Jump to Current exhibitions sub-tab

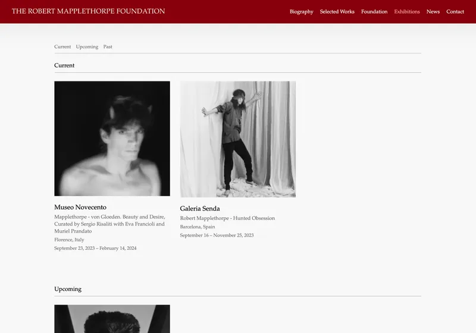pos(62,47)
